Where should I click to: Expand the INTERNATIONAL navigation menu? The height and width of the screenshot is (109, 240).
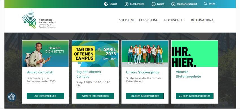point(203,20)
